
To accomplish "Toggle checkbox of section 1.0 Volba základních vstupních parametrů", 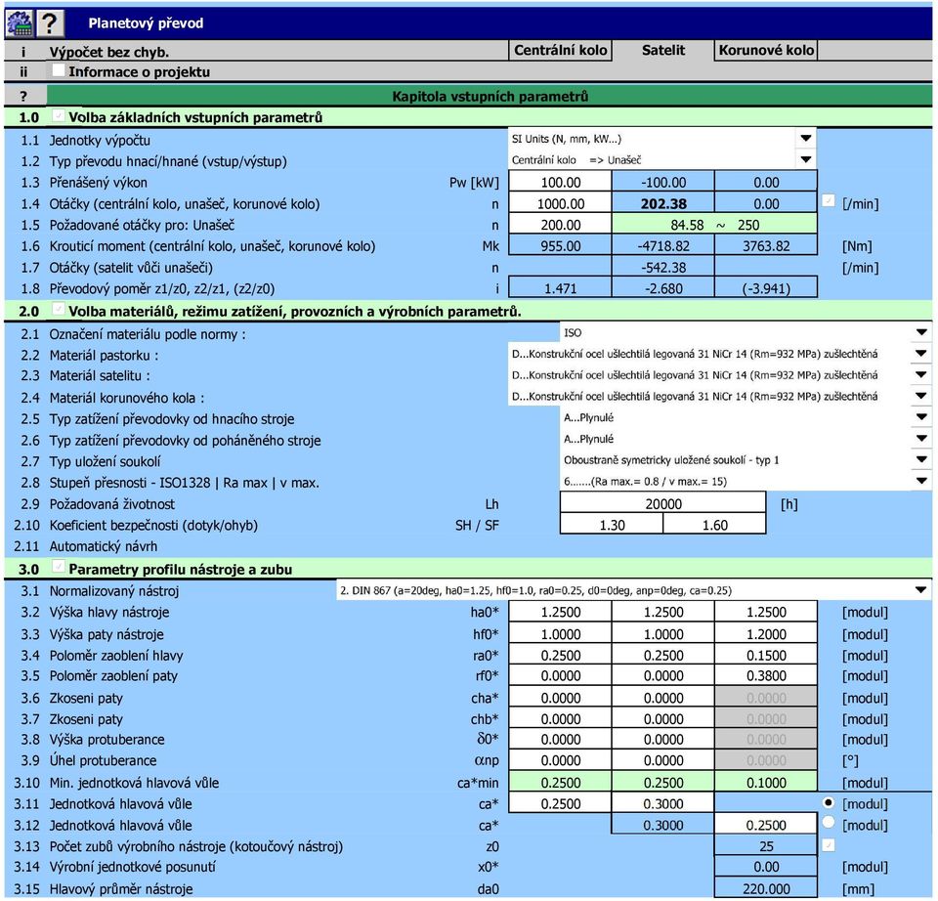I will [x=58, y=115].
